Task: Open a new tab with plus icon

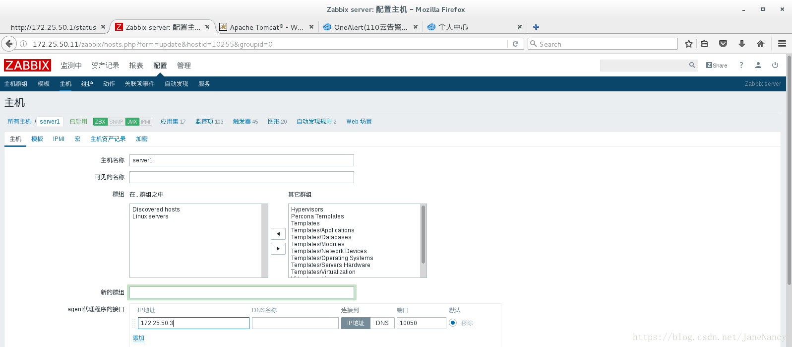Action: 536,27
